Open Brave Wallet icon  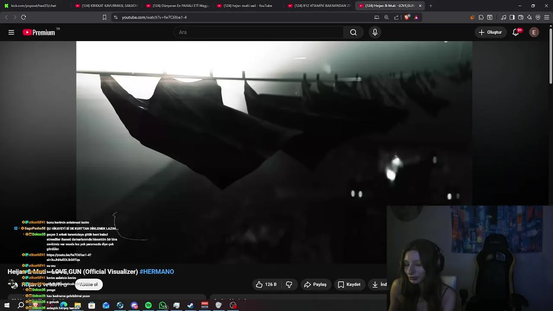(x=521, y=17)
